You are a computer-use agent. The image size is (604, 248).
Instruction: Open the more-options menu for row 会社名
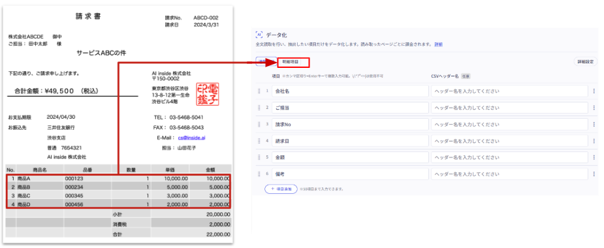tap(594, 91)
